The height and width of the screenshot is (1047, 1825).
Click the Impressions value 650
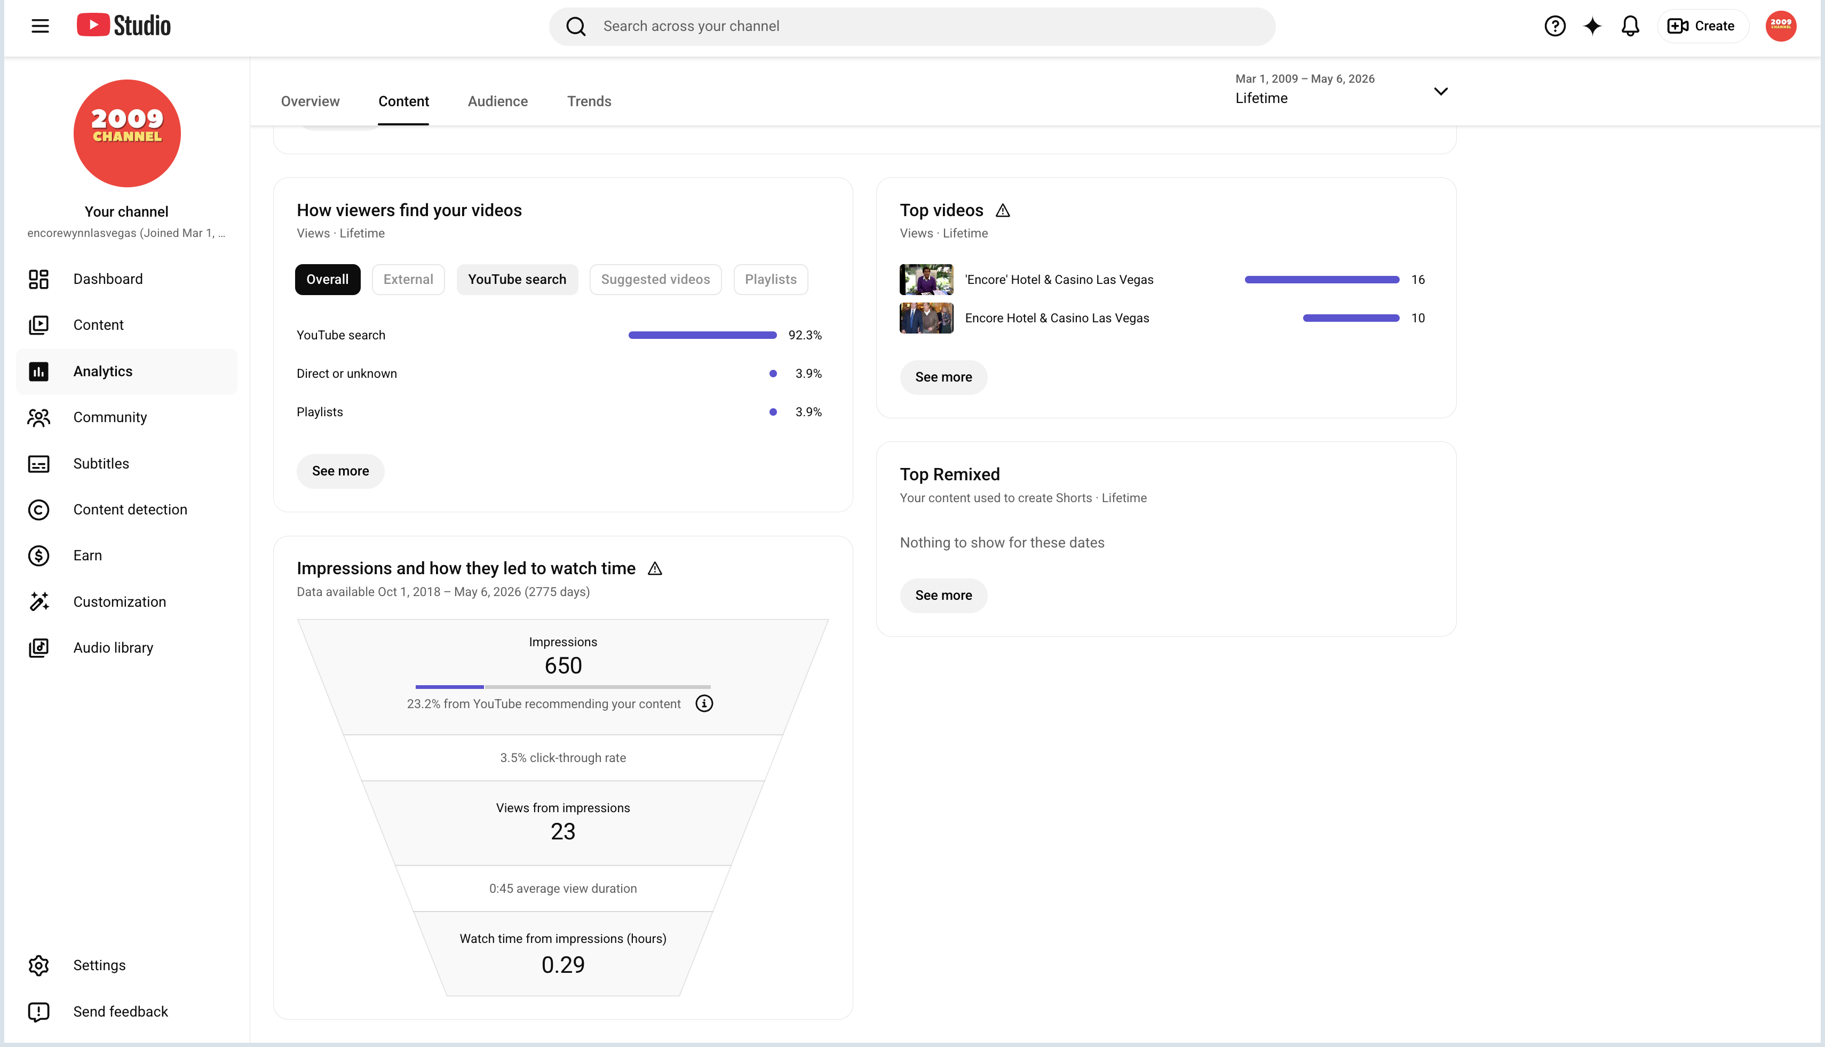(x=563, y=666)
